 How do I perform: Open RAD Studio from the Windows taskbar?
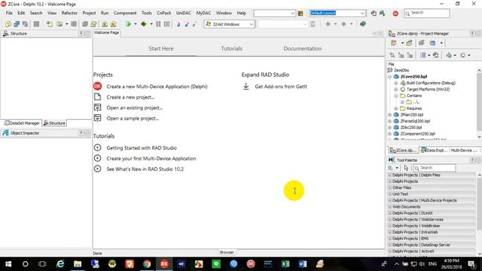(164, 263)
